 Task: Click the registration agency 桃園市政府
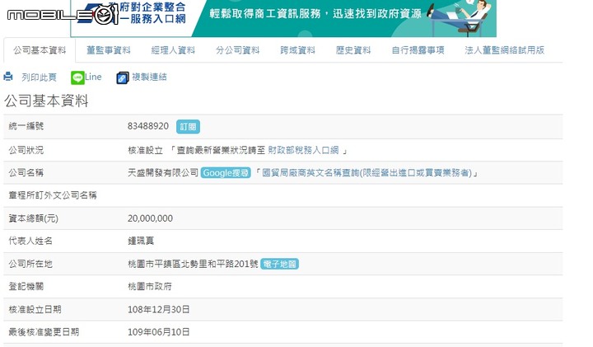coord(150,287)
